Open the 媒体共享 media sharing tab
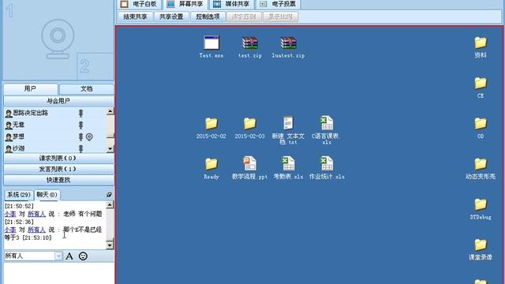This screenshot has height=284, width=505. click(x=232, y=4)
